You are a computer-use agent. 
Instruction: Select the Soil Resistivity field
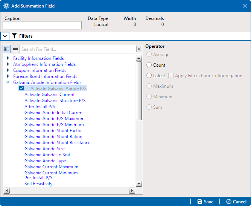point(38,184)
